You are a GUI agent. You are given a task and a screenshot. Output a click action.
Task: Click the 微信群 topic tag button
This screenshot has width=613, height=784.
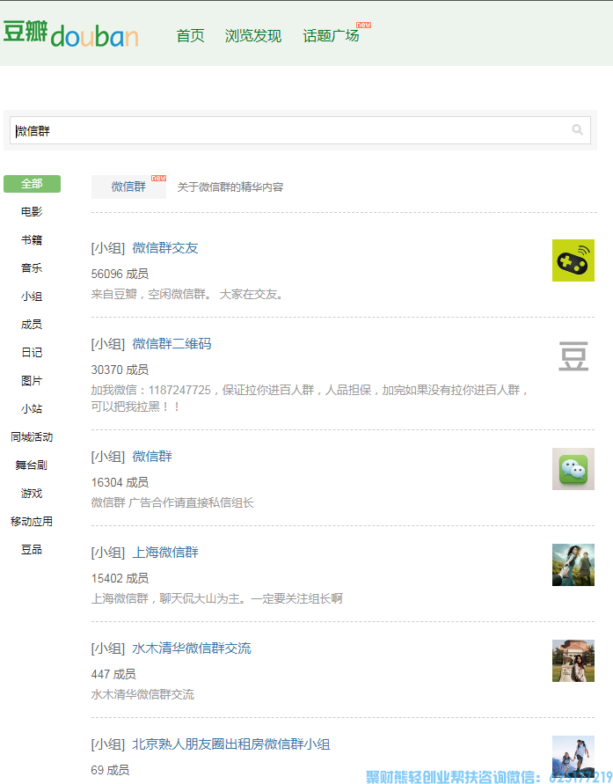pyautogui.click(x=128, y=187)
